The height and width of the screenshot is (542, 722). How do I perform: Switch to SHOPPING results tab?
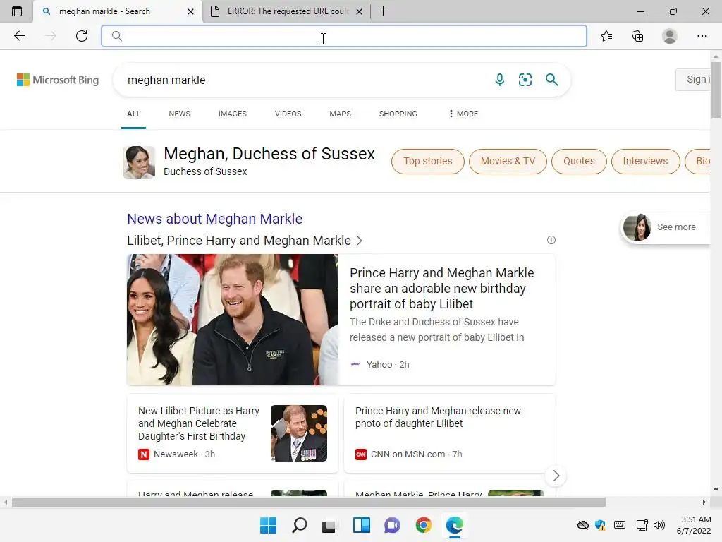pos(398,114)
